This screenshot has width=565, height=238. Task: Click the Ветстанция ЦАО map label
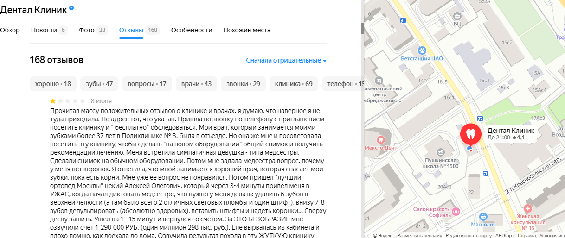tap(422, 58)
